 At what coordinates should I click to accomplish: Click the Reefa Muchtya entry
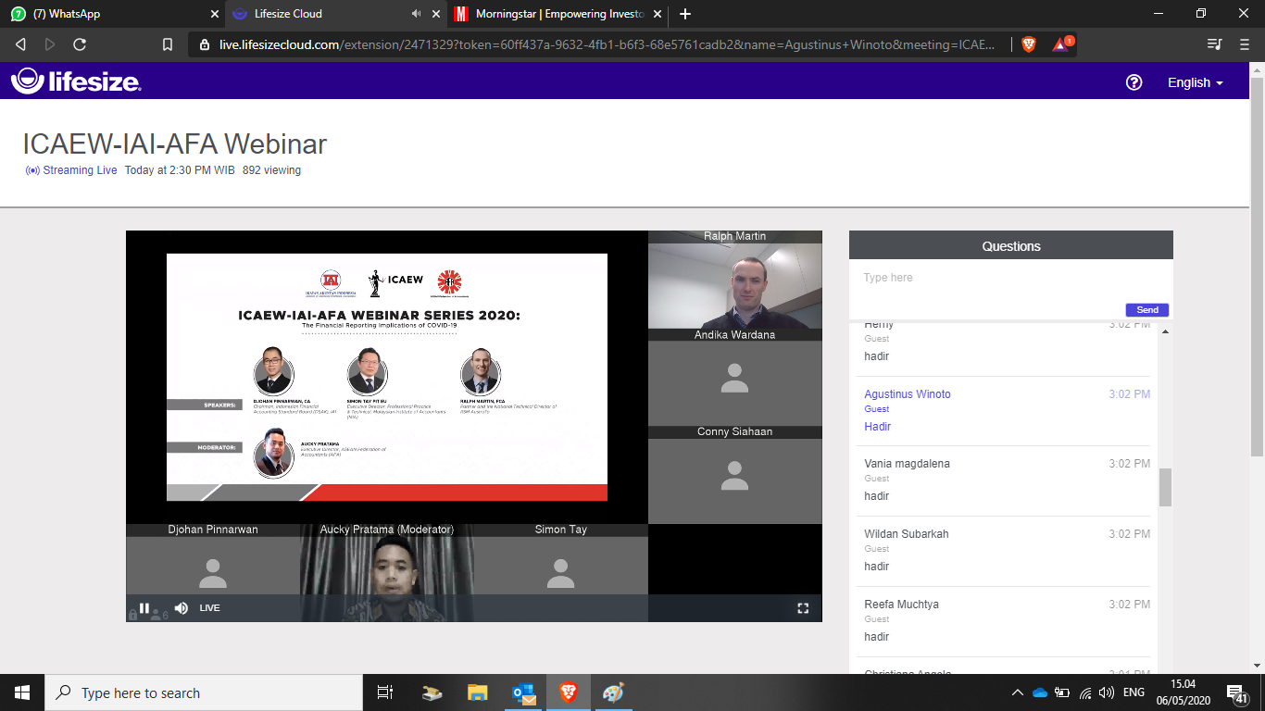click(x=1004, y=620)
